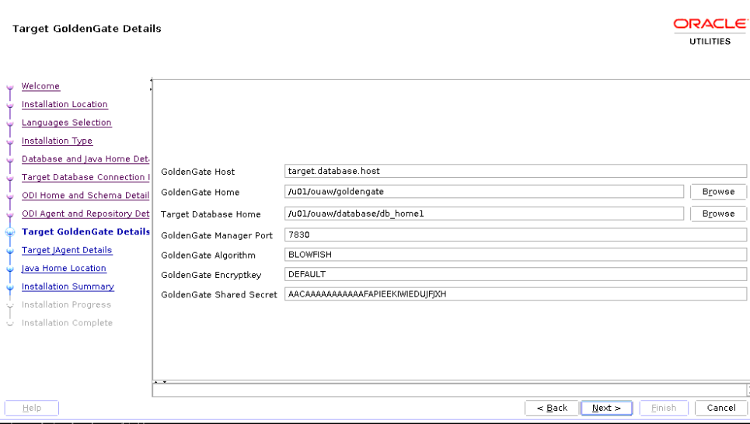
Task: Click the Java Home Location step bullet icon
Action: click(10, 269)
